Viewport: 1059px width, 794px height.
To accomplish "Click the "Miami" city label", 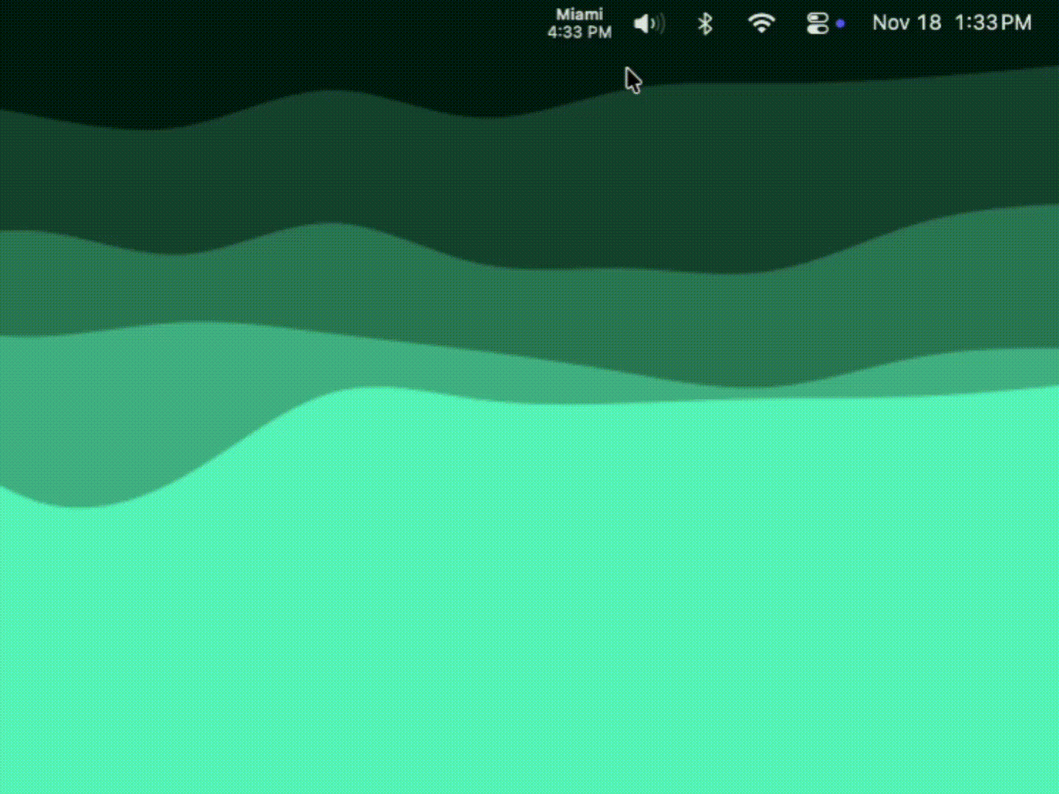I will click(580, 15).
